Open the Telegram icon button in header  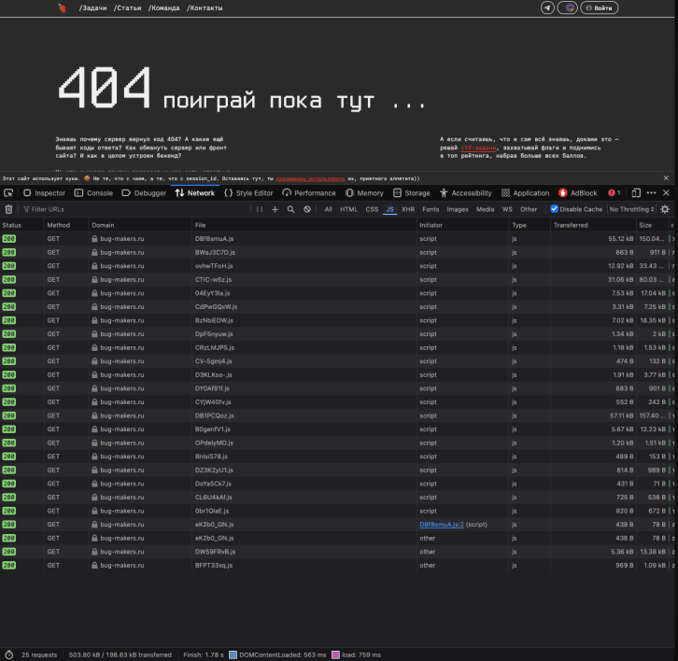click(547, 7)
